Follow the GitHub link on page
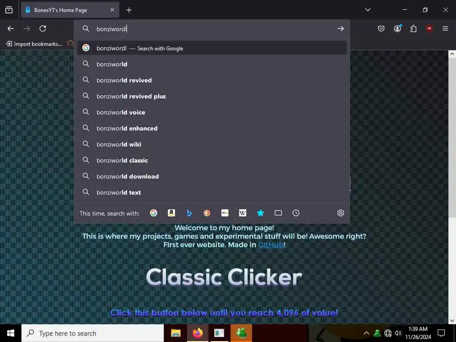 pos(271,244)
